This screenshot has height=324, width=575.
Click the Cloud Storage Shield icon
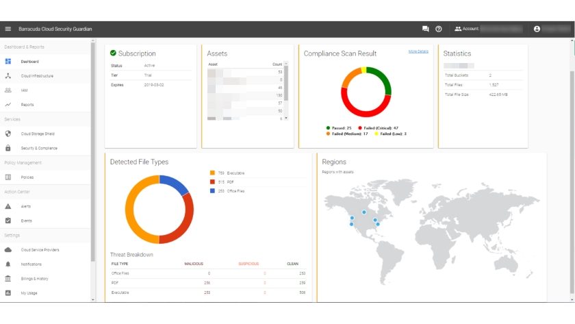[8, 134]
